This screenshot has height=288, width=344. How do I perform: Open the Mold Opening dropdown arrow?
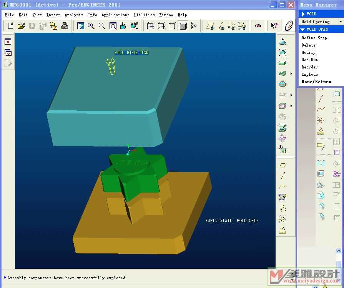pyautogui.click(x=341, y=22)
